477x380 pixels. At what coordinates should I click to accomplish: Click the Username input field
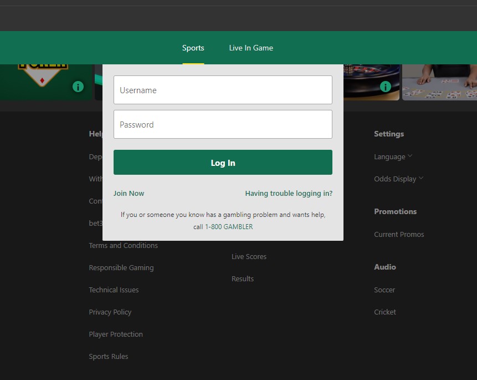(223, 89)
